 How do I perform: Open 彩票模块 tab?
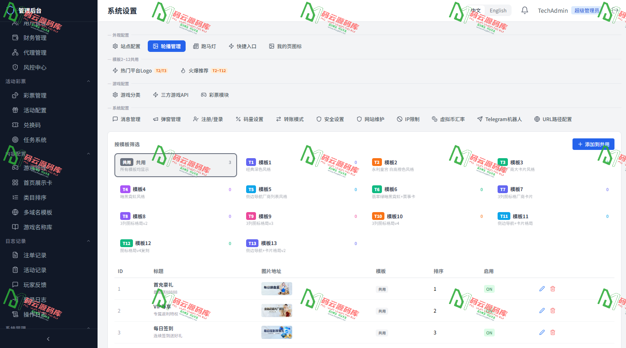pos(215,95)
